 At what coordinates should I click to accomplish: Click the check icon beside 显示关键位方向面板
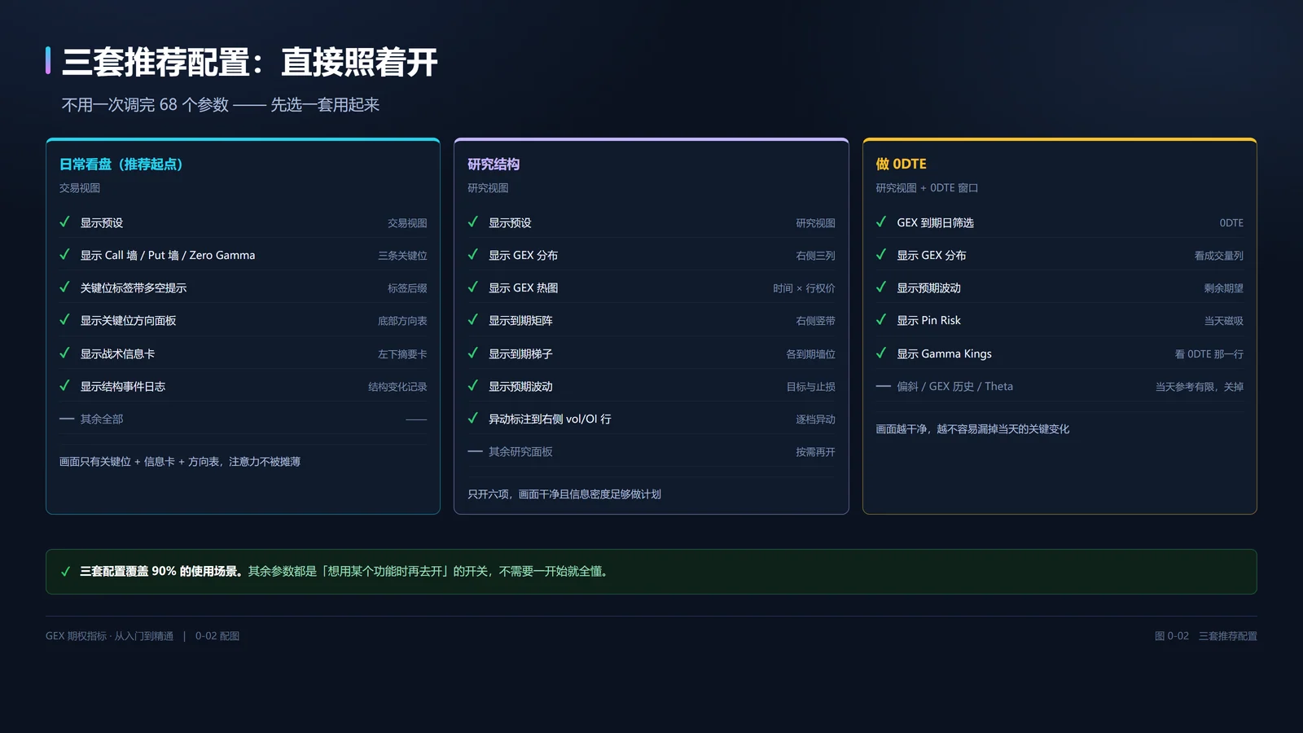pos(64,320)
